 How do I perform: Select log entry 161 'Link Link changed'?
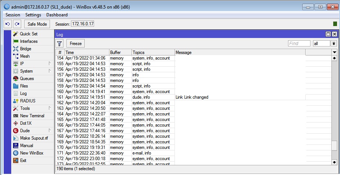click(x=192, y=97)
